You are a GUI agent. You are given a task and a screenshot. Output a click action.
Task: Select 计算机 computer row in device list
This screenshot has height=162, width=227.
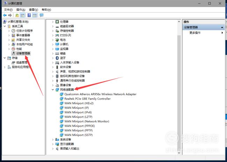64,44
